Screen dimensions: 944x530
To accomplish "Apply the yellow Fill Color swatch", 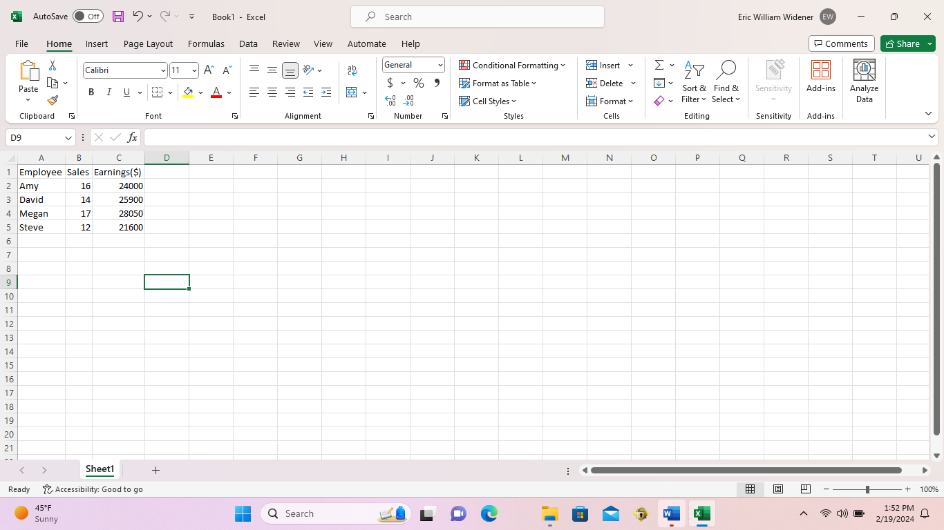I will [188, 92].
